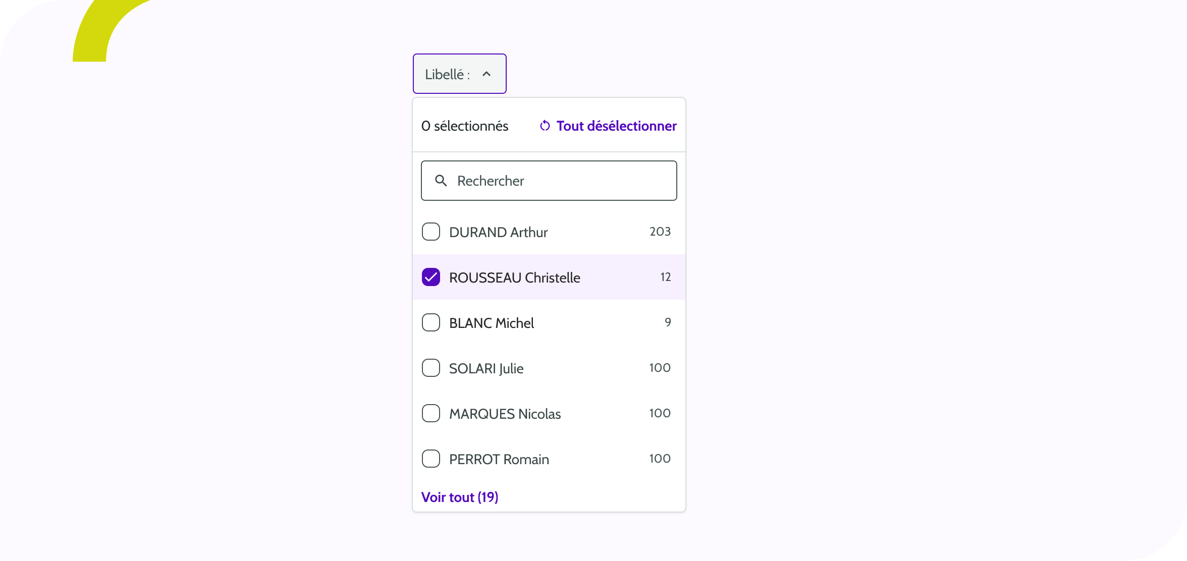Click the reset icon beside Tout désélectionner

(545, 126)
